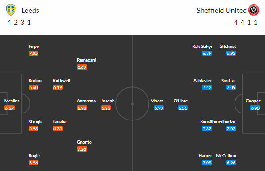The image size is (265, 171).
Task: Click the Leeds 4-2-3-1 formation text
Action: tap(19, 23)
